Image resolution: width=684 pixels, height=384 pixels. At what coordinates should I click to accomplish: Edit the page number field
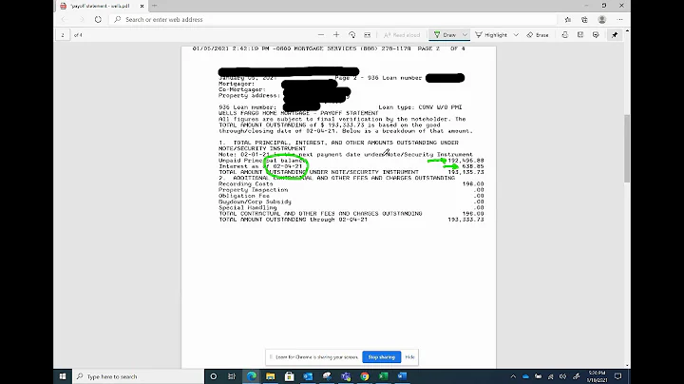pos(63,35)
